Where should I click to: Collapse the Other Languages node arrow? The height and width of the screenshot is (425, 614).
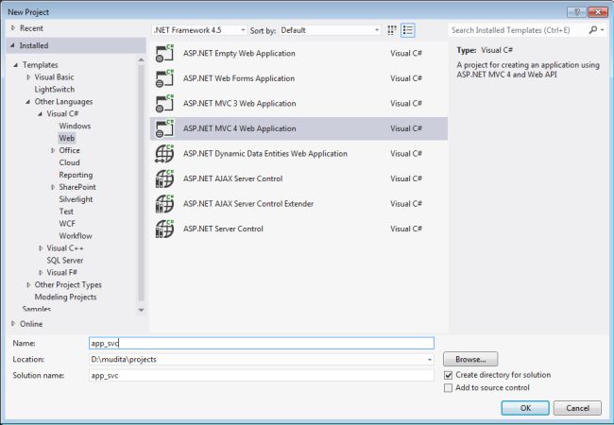(27, 102)
